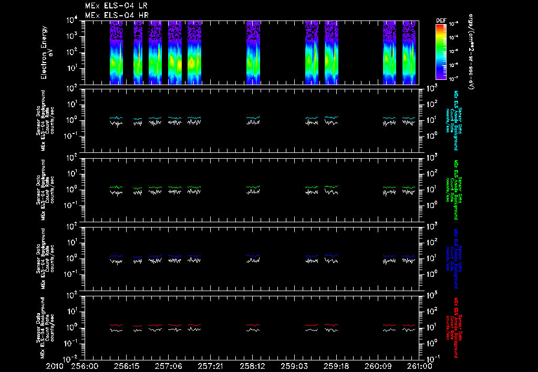Click the "2010" year label on the time axis
The width and height of the screenshot is (538, 372).
(56, 366)
